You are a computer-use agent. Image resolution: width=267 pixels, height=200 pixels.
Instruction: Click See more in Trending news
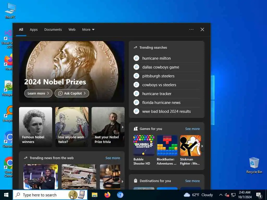[x=113, y=158]
